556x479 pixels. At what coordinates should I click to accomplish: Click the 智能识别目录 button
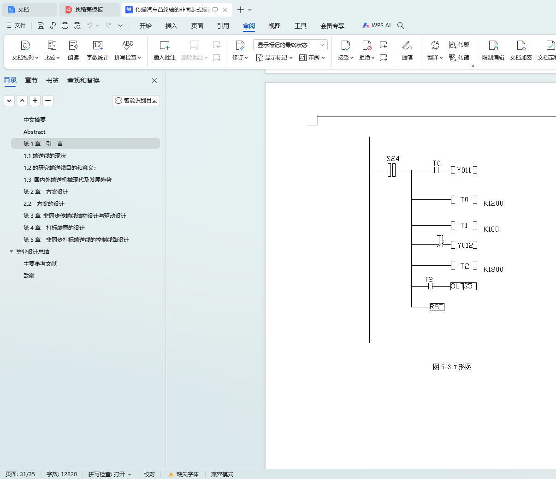coord(136,100)
